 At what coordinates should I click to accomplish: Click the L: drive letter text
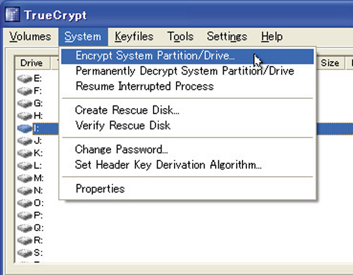point(37,166)
